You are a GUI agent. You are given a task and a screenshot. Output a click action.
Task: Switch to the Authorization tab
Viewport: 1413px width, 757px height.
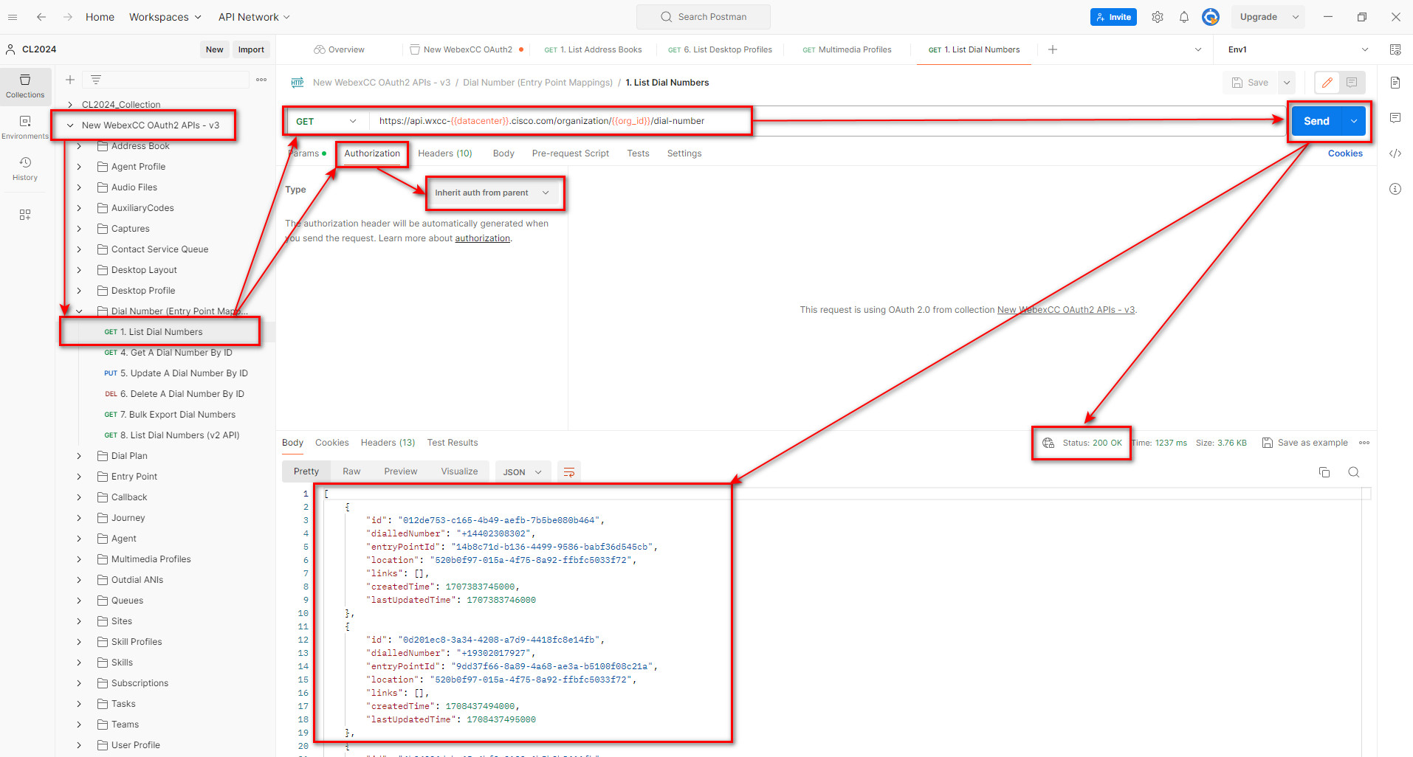coord(372,153)
